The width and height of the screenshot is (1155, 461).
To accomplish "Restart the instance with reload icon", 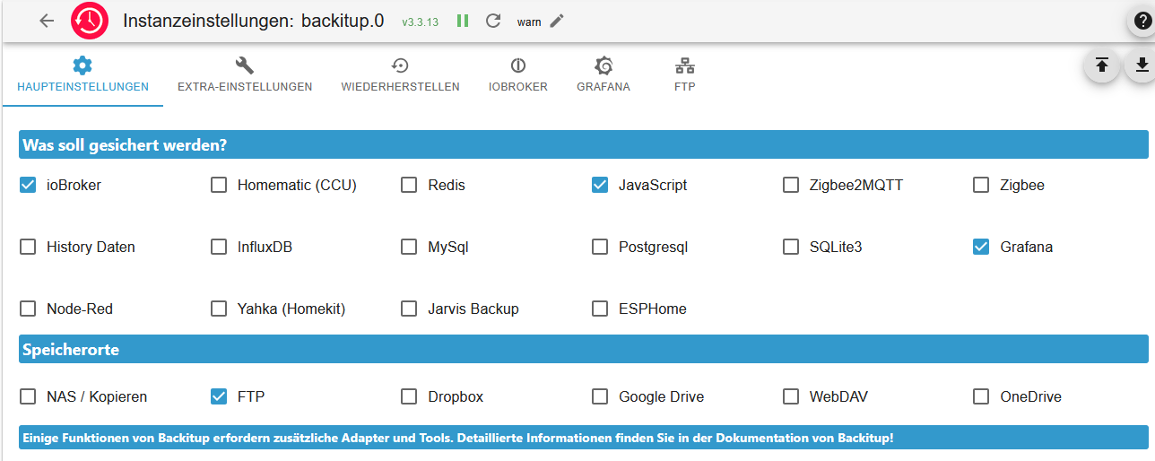I will pos(492,21).
